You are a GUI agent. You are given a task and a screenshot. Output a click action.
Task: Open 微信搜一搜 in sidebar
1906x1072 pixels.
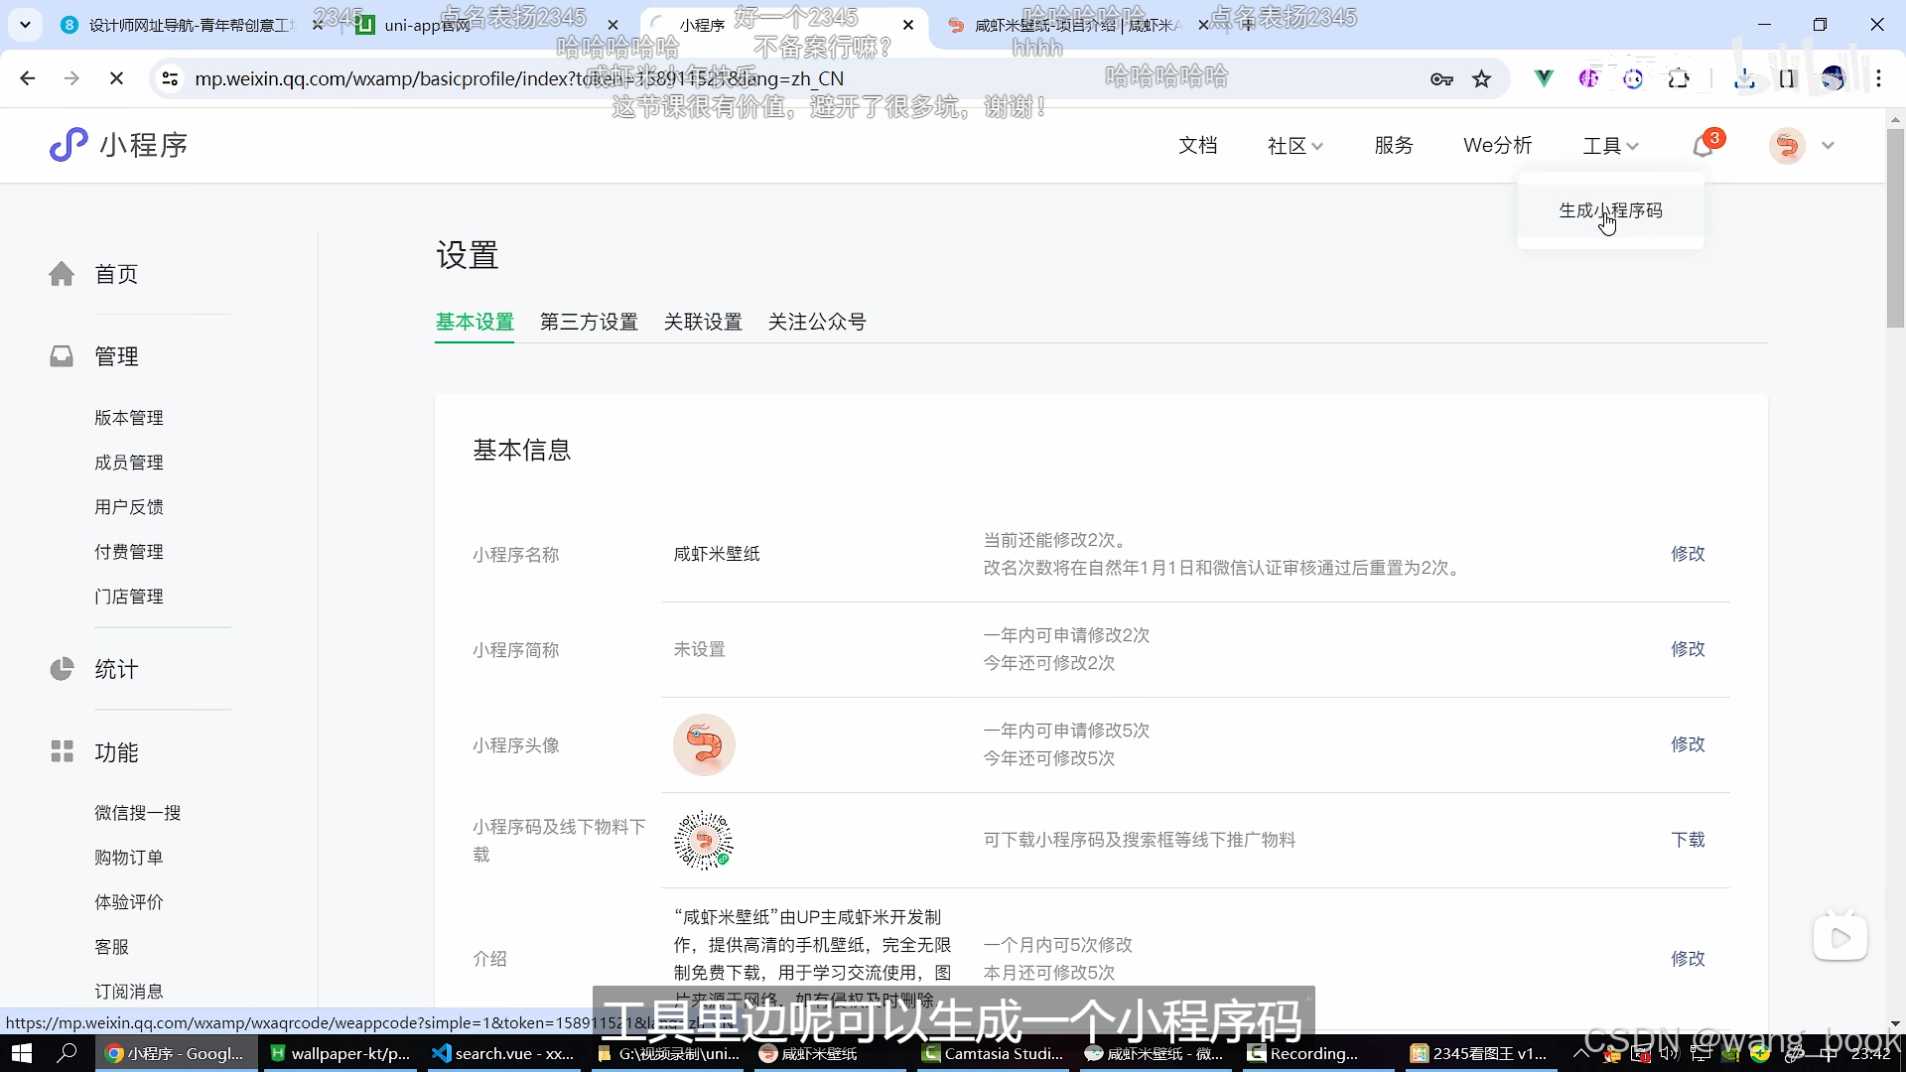click(x=138, y=813)
